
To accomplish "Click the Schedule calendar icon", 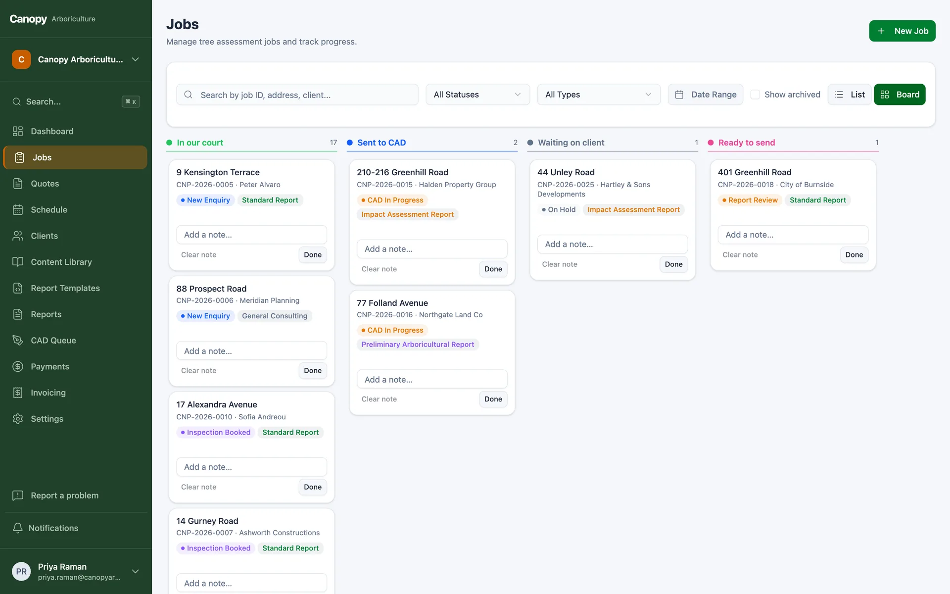I will (x=18, y=210).
